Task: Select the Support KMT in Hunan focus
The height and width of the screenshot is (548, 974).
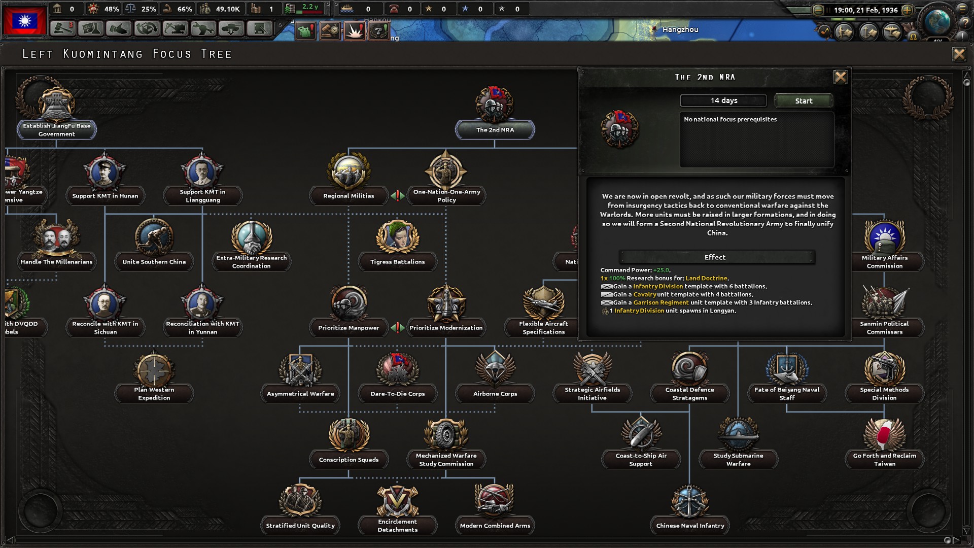Action: click(105, 179)
